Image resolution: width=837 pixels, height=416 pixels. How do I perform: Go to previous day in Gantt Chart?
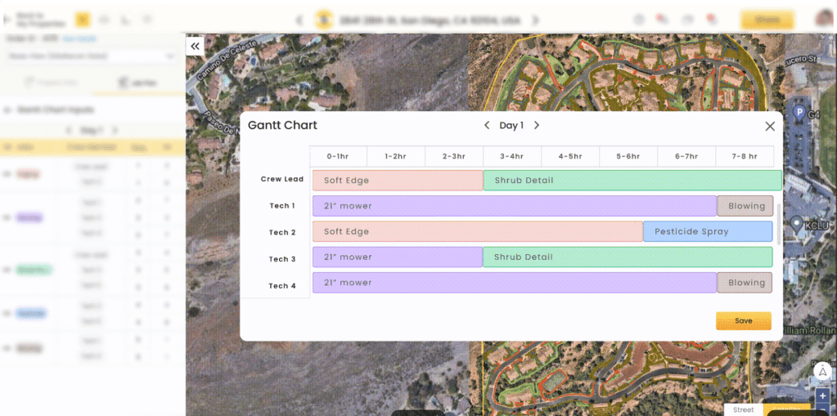click(x=487, y=126)
